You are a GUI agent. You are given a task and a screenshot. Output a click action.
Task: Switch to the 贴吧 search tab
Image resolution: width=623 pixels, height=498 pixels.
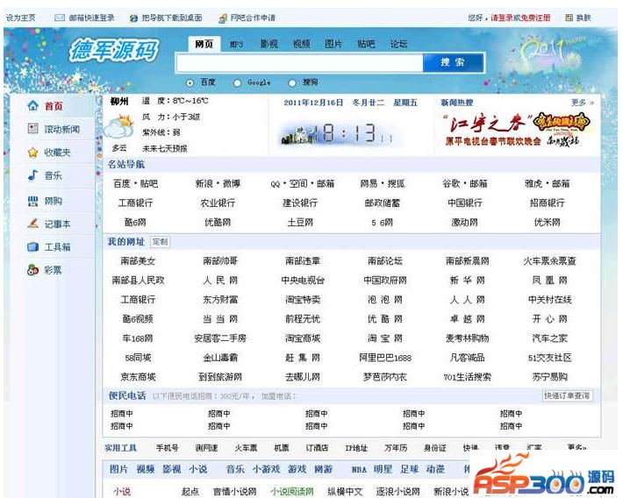click(x=366, y=44)
